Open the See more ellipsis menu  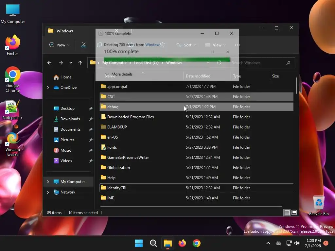[238, 45]
